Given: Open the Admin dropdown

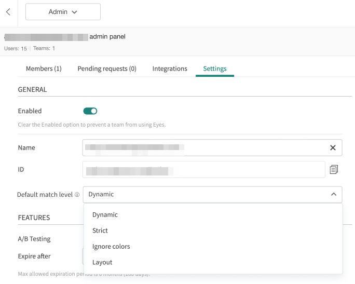Looking at the screenshot, I should (x=63, y=12).
